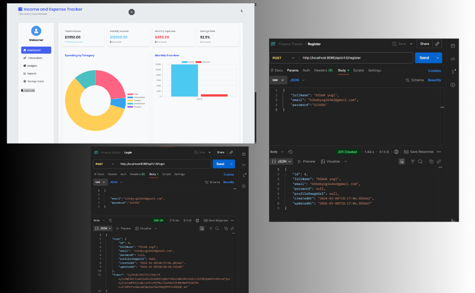
Task: Click Save Response in Register window
Action: pyautogui.click(x=419, y=152)
